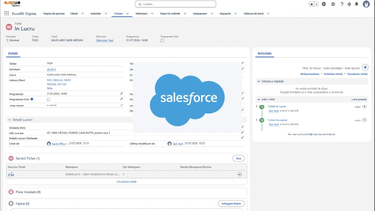Select the Detalii tab
This screenshot has width=375, height=211.
point(13,53)
